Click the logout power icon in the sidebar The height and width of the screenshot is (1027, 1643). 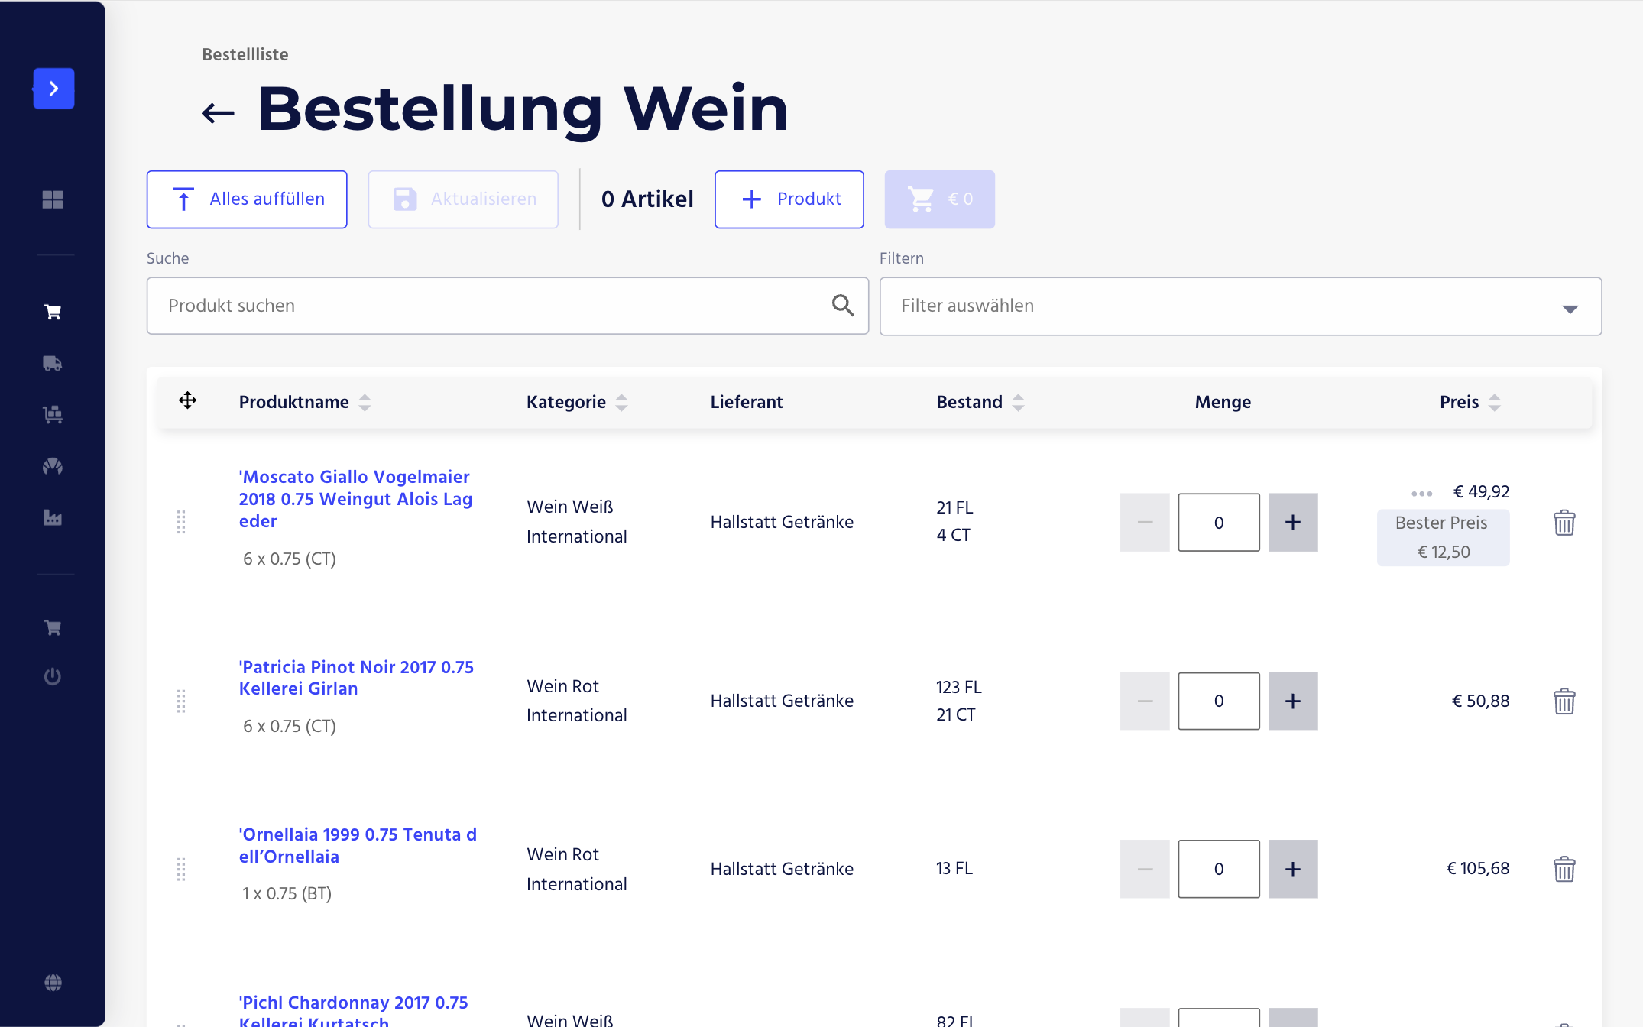pyautogui.click(x=53, y=675)
